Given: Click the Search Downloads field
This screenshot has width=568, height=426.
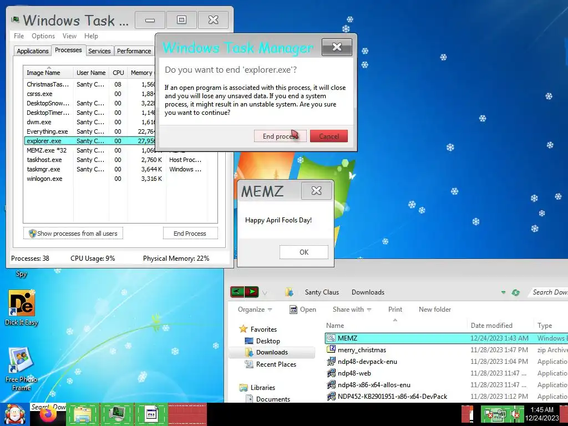Looking at the screenshot, I should coord(547,292).
